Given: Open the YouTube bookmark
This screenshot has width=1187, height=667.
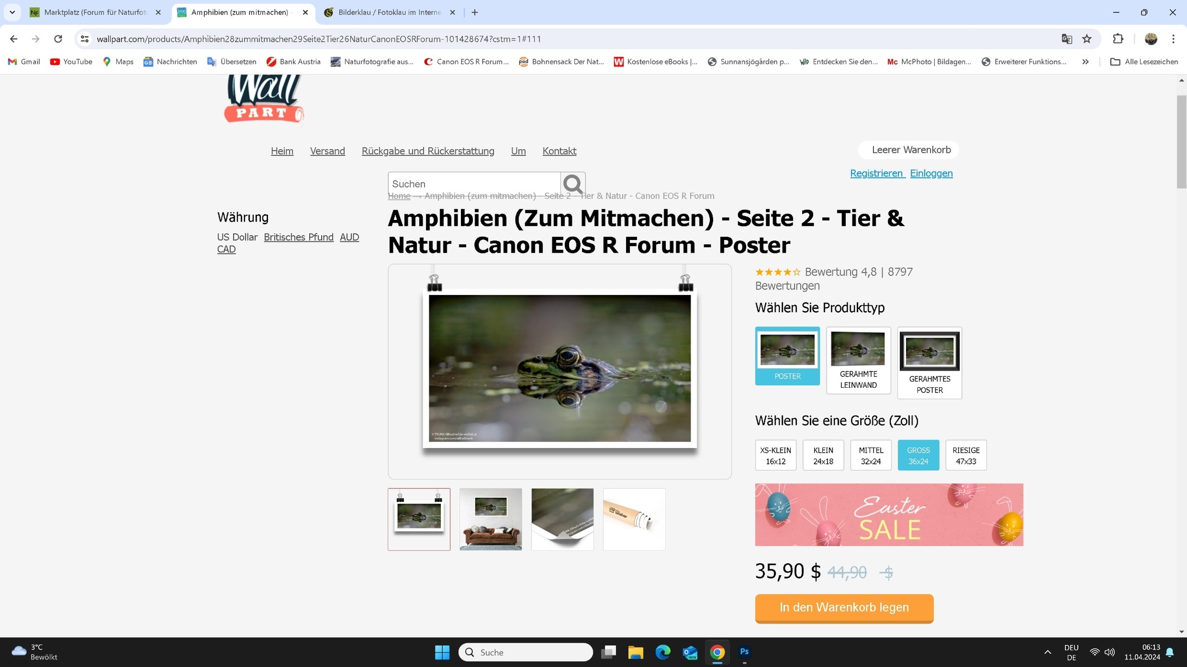Looking at the screenshot, I should (x=71, y=61).
